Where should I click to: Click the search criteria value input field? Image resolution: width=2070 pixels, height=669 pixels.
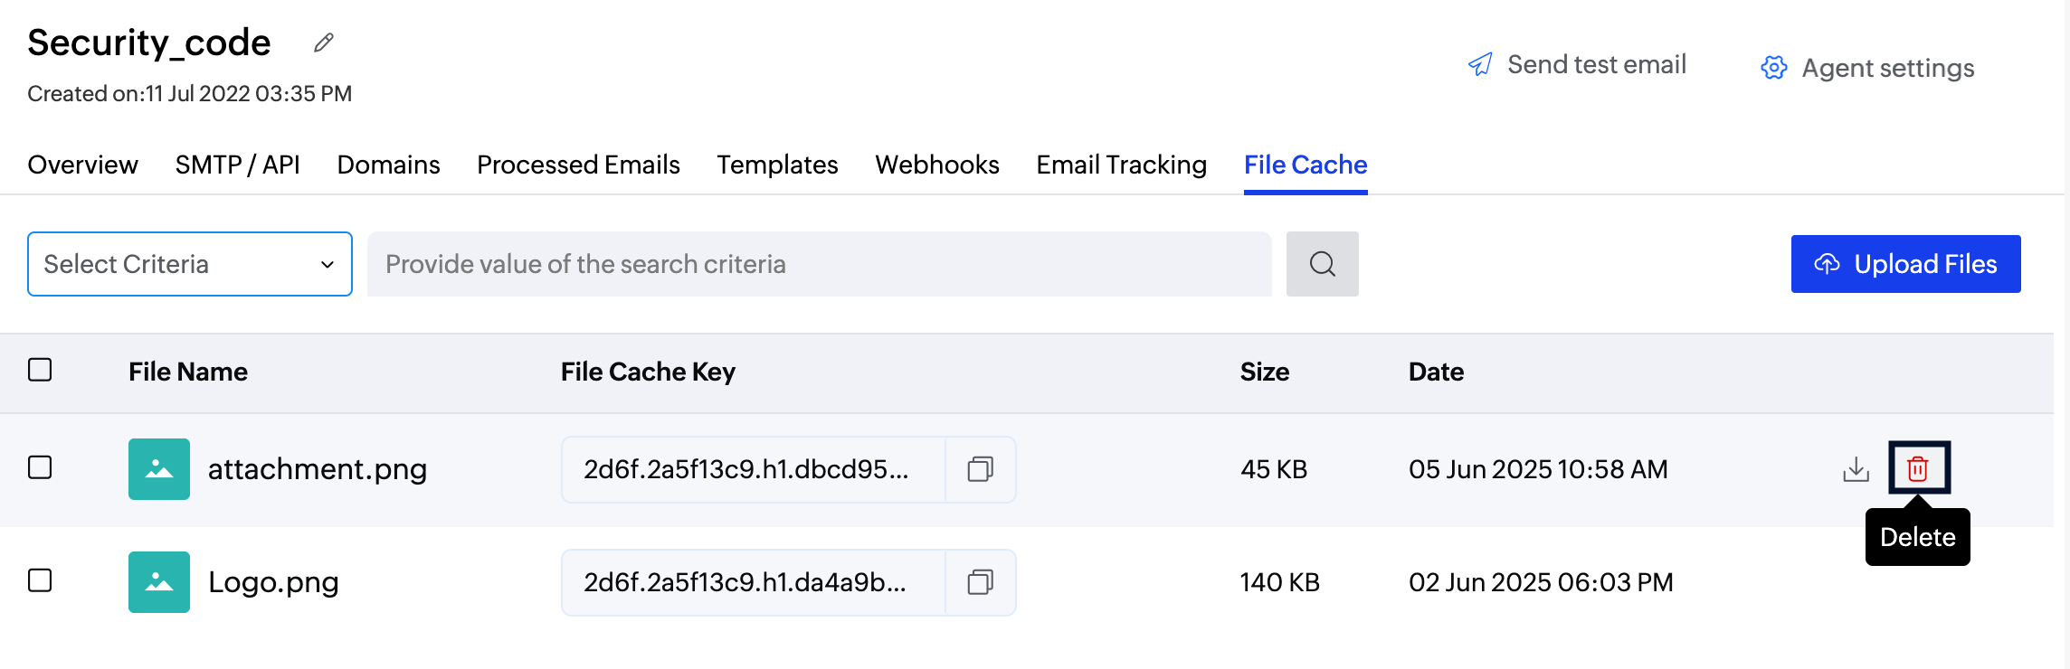click(x=814, y=264)
